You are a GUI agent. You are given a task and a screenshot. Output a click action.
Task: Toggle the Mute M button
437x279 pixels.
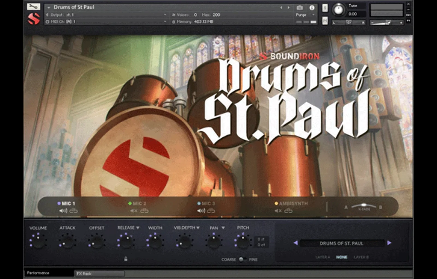coord(325,21)
